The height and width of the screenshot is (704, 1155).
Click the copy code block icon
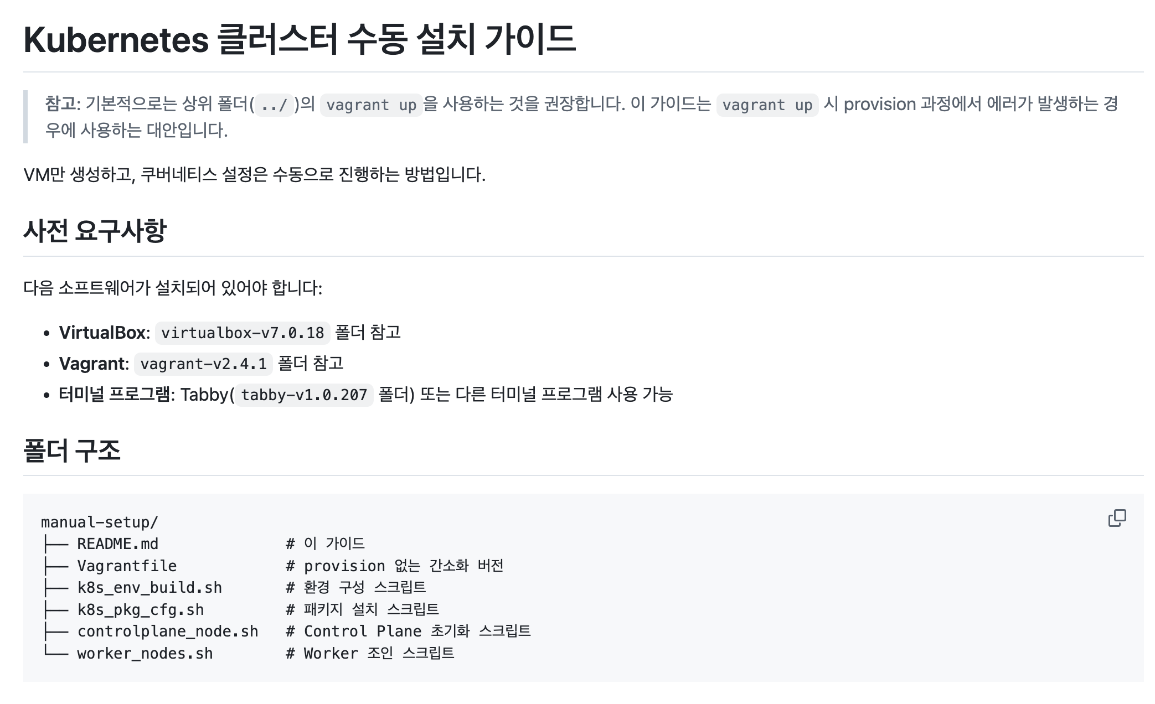[x=1117, y=518]
